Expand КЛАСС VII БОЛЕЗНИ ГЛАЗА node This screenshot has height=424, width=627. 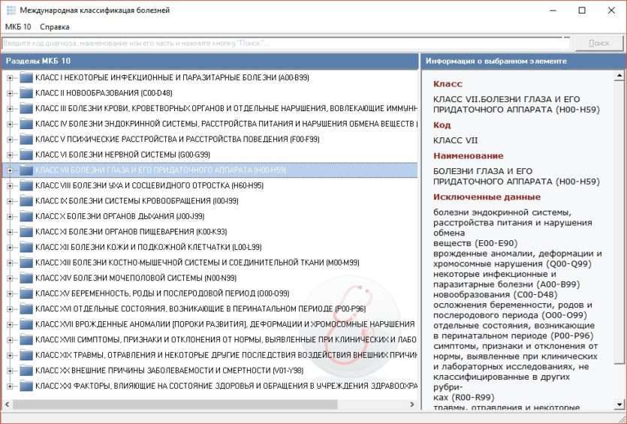(x=10, y=170)
